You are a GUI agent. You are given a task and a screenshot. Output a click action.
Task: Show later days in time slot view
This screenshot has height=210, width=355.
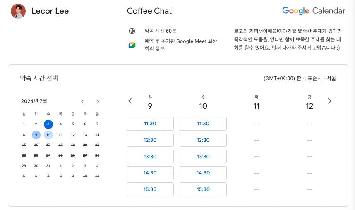pos(329,101)
